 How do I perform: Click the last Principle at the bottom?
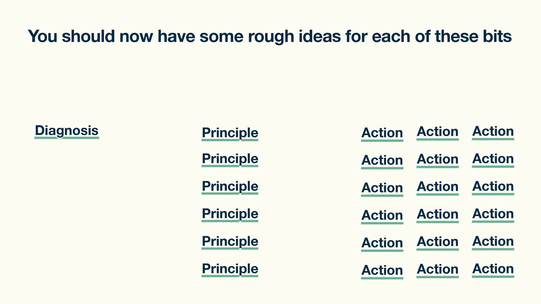click(x=230, y=269)
